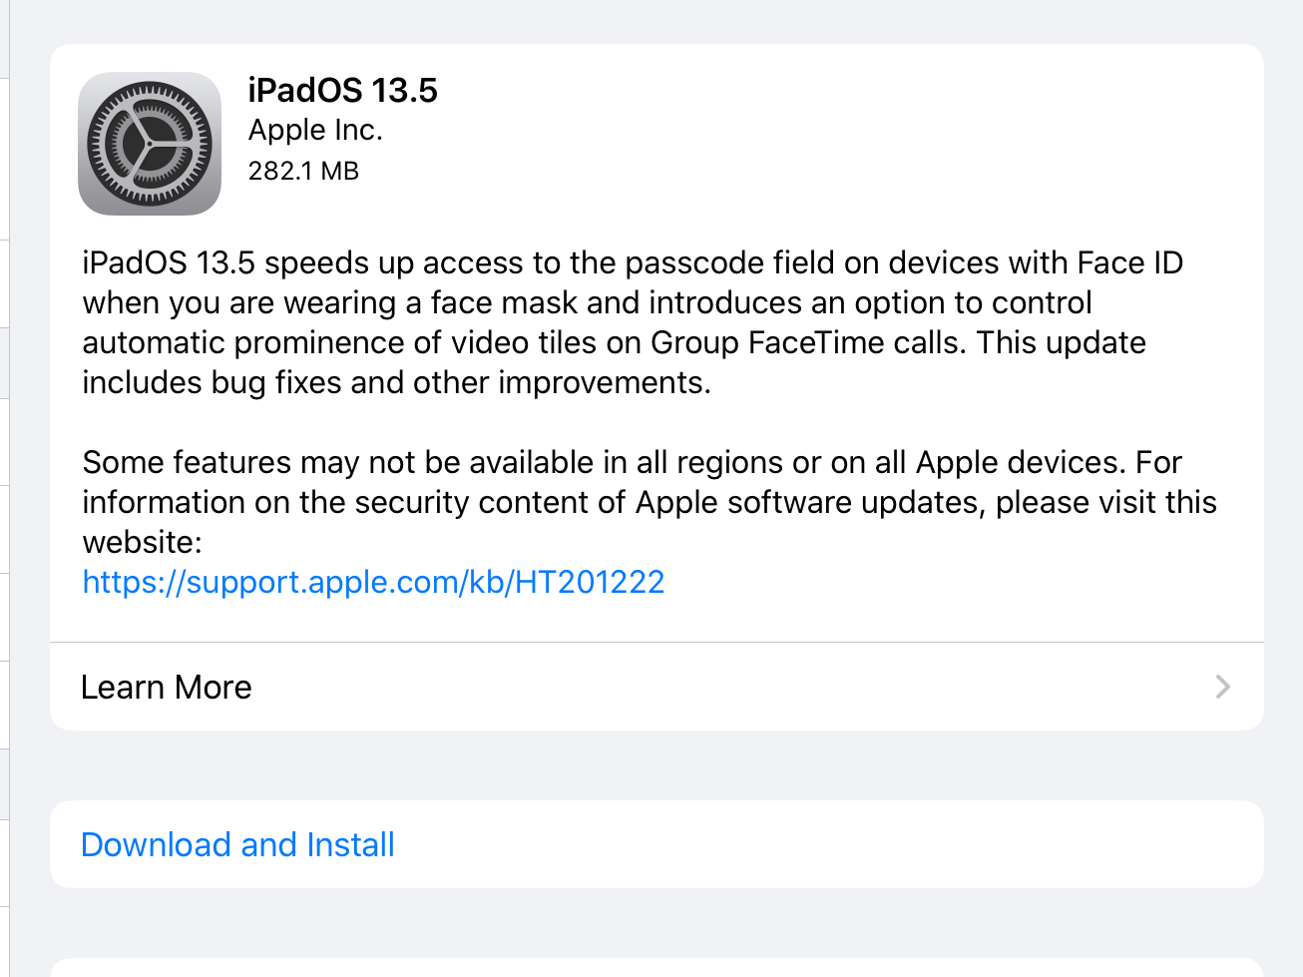Click the Face ID words in description
Viewport: 1303px width, 977px height.
[x=1130, y=262]
